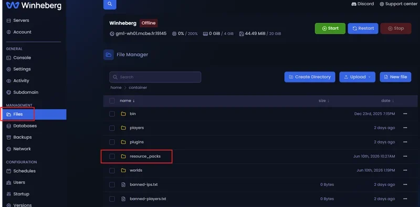420x207 pixels.
Task: Check the plugins folder checkbox
Action: tap(112, 142)
